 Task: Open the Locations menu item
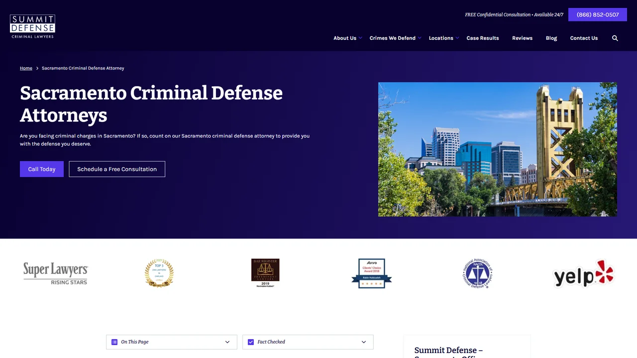coord(441,38)
